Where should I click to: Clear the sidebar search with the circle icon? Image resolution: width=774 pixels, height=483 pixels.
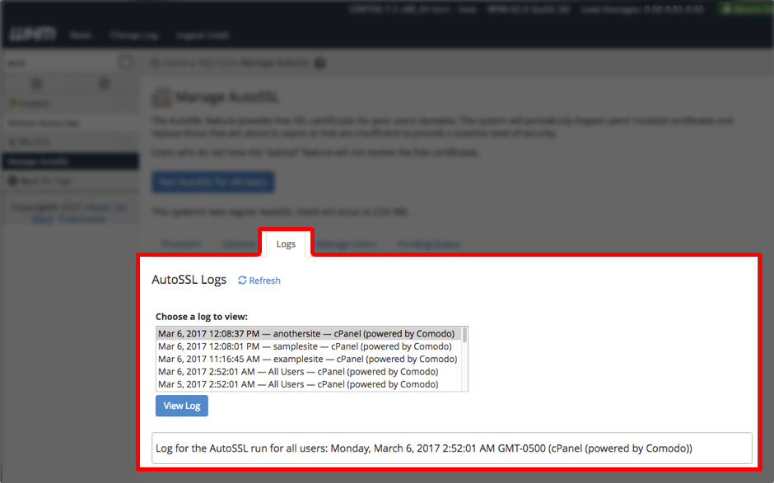coord(125,63)
